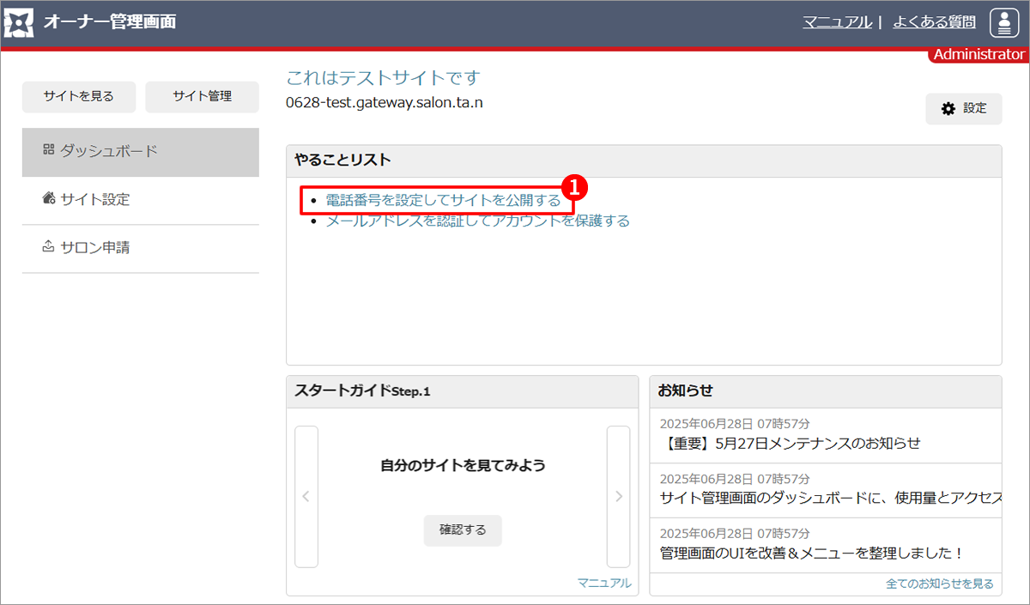Click 全てのお知らせを見る link

[939, 584]
